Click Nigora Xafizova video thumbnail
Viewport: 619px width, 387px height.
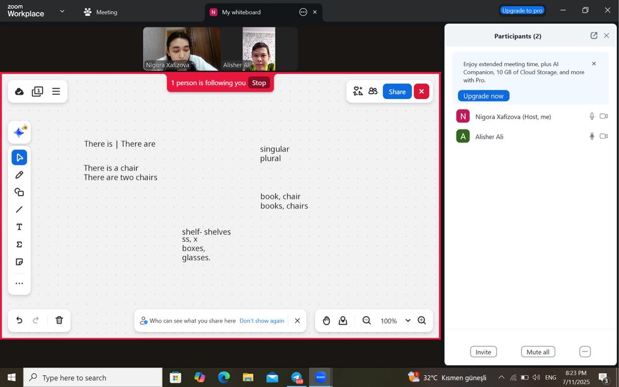coord(181,49)
